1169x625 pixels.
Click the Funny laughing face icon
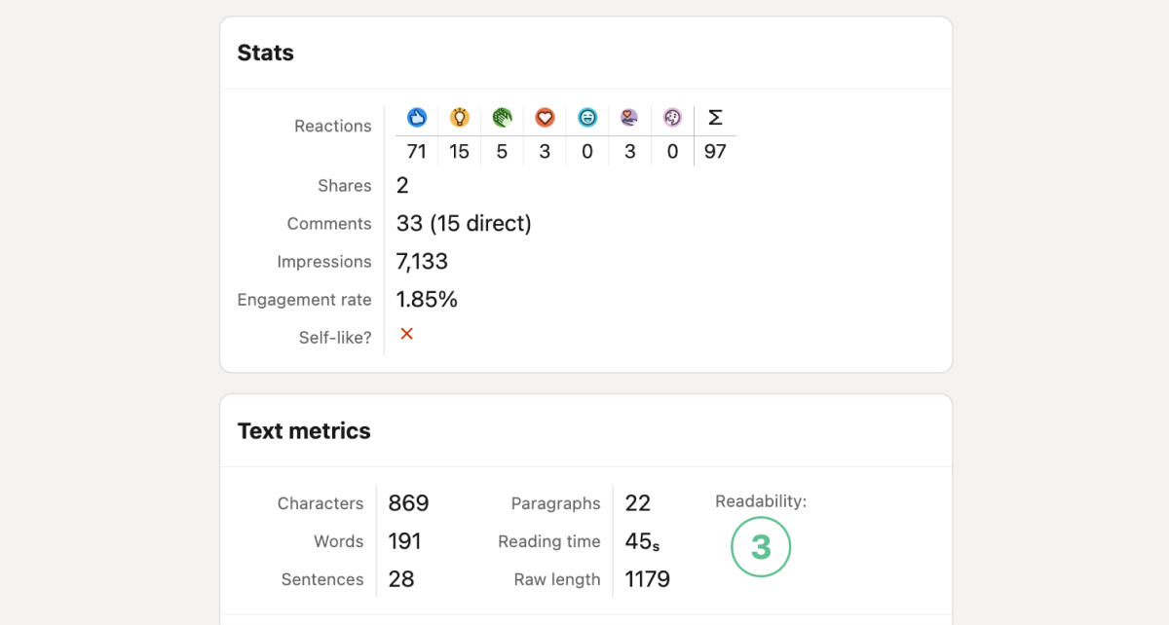click(x=587, y=118)
